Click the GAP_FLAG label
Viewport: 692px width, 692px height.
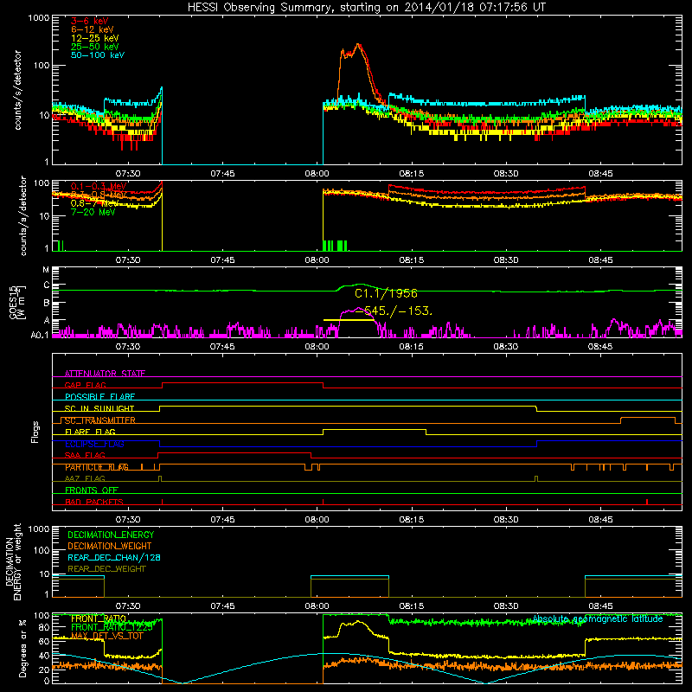(x=85, y=385)
